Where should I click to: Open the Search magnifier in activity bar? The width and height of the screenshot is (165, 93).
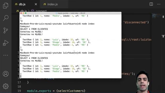tap(6, 18)
